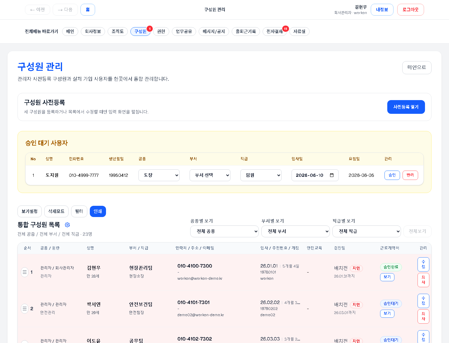Reject 도지원 with 반려 button
The image size is (449, 343).
[410, 175]
